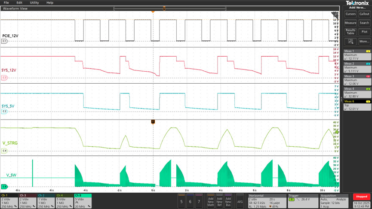Click the orange trigger position marker at top
372x209 pixels.
click(x=153, y=12)
